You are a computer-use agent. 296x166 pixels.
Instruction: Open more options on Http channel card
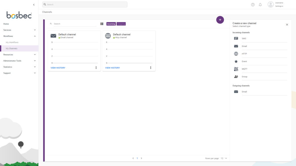click(x=151, y=67)
